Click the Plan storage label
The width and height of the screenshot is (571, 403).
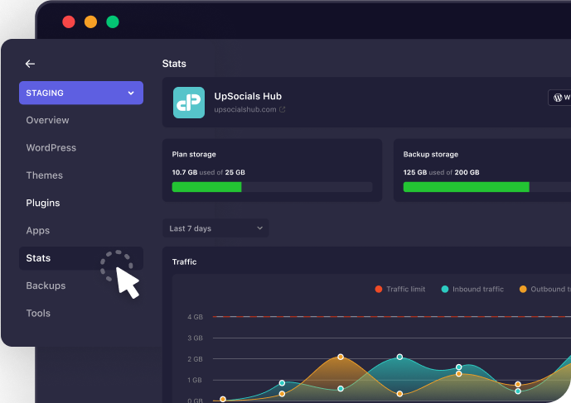click(194, 154)
